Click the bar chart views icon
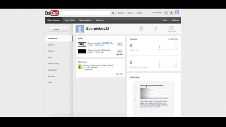 pyautogui.click(x=155, y=28)
